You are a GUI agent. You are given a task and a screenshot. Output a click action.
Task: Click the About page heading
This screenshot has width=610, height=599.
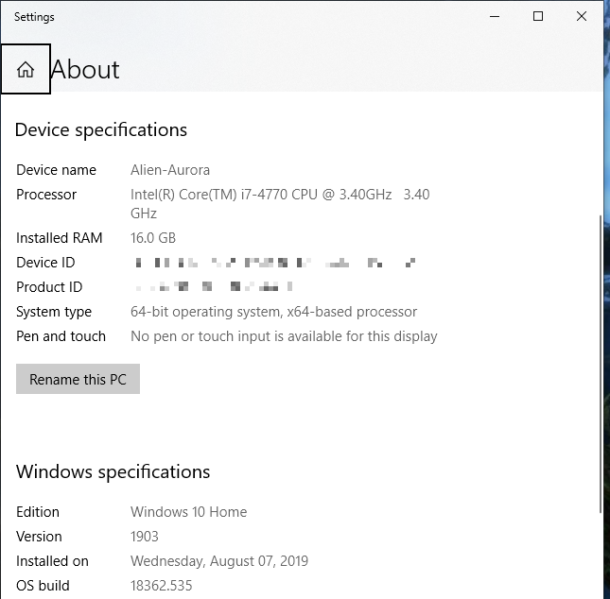coord(85,69)
